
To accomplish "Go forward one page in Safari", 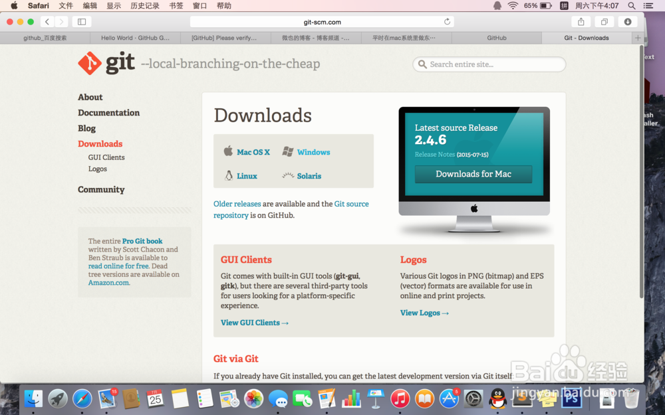I will pyautogui.click(x=61, y=22).
